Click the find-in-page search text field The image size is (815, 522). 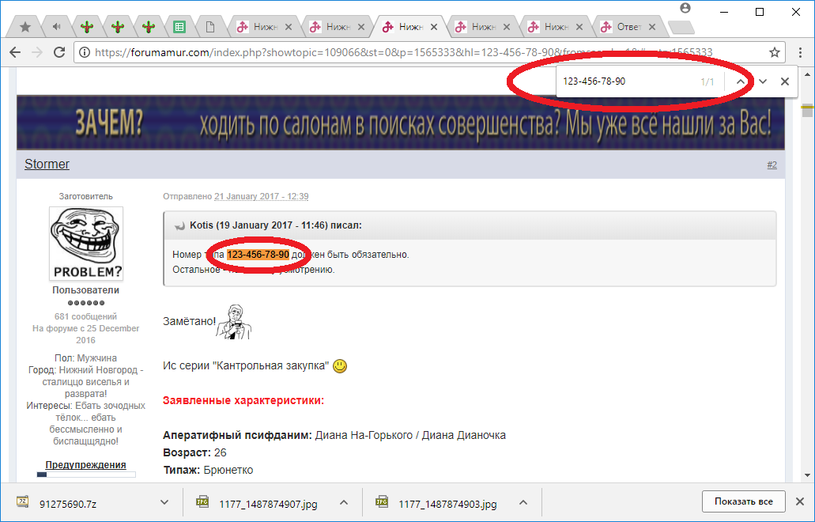tap(624, 81)
